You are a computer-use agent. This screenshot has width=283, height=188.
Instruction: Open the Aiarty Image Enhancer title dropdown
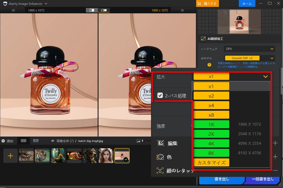(46, 3)
